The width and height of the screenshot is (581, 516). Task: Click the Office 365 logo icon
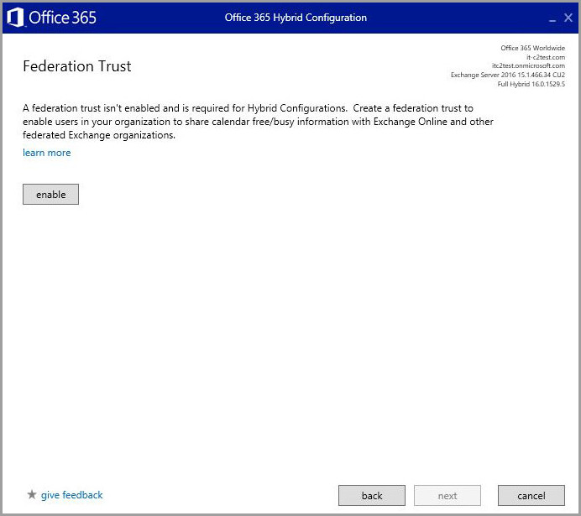[15, 18]
